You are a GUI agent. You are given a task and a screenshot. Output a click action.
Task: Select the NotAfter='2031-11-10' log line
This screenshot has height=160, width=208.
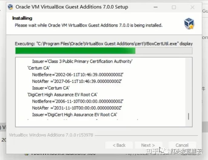click(77, 108)
